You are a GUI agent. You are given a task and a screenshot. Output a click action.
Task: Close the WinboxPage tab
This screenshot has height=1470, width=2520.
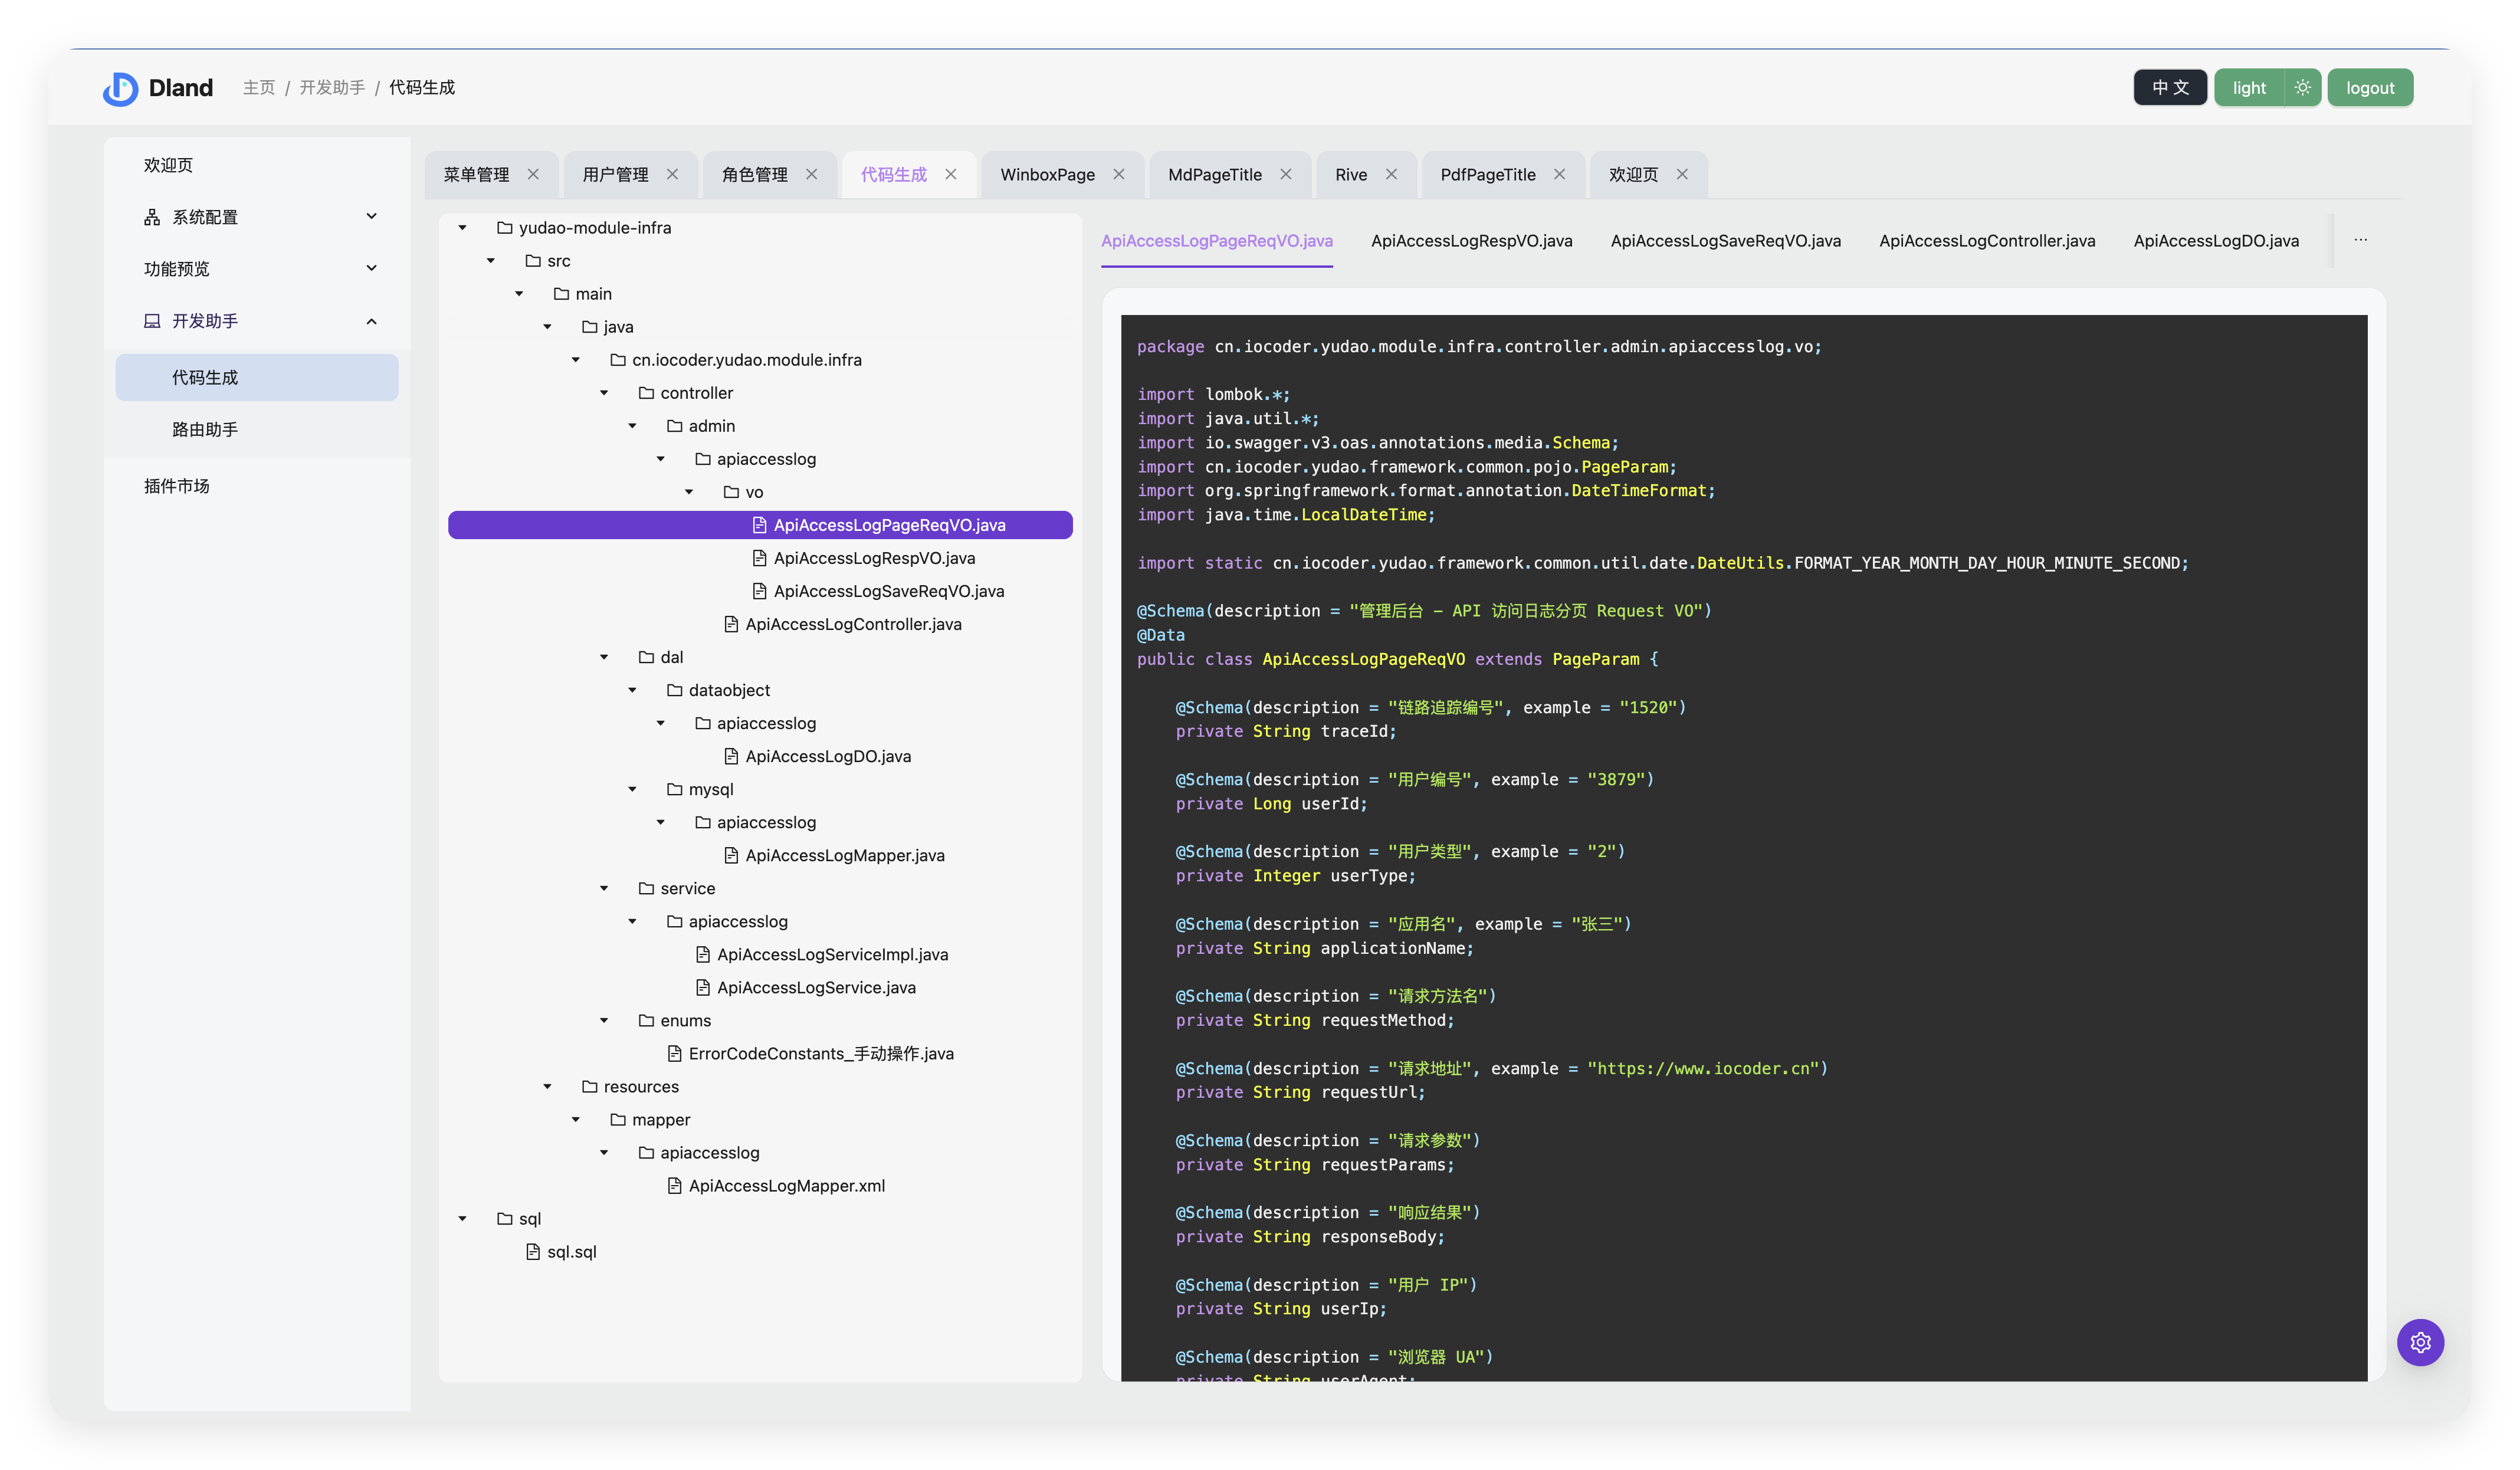click(1119, 174)
